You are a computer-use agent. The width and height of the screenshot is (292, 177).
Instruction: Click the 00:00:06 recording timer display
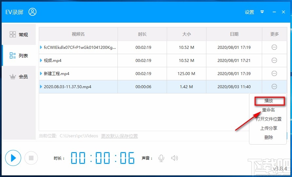[x=103, y=158]
